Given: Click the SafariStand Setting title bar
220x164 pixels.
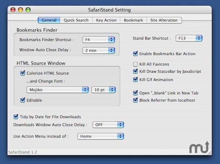Looking at the screenshot, I should click(x=109, y=10).
